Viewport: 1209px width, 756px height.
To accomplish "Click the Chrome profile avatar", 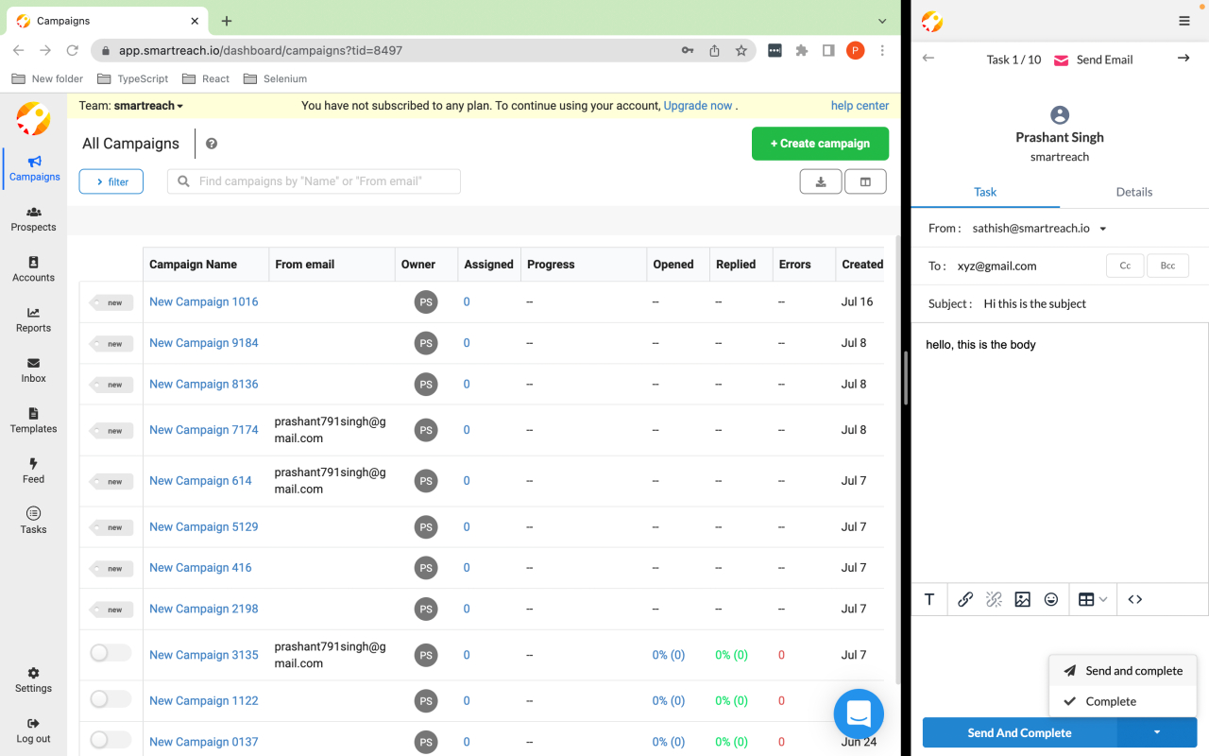I will 855,50.
